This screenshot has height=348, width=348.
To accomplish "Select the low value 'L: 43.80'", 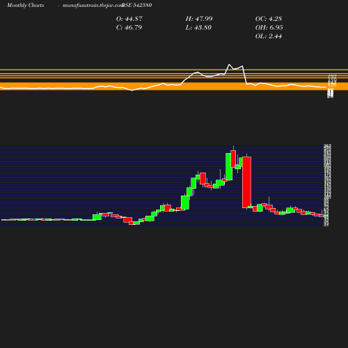I will coord(198,28).
